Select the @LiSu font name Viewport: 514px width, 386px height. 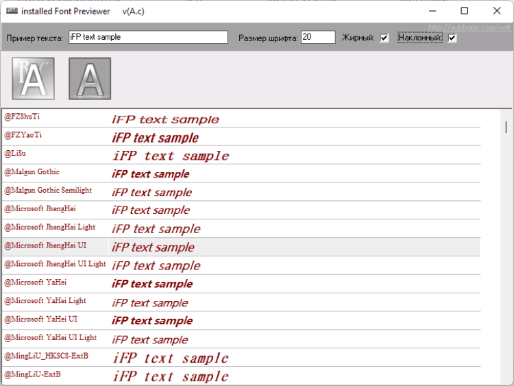(15, 153)
